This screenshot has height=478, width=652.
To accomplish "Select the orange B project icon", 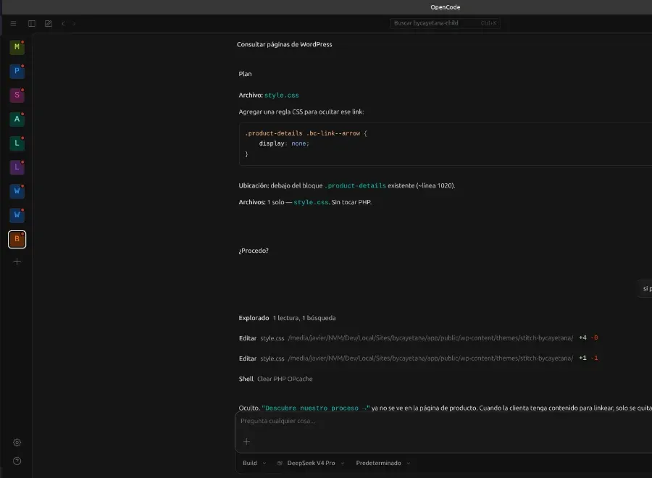I will (x=17, y=239).
